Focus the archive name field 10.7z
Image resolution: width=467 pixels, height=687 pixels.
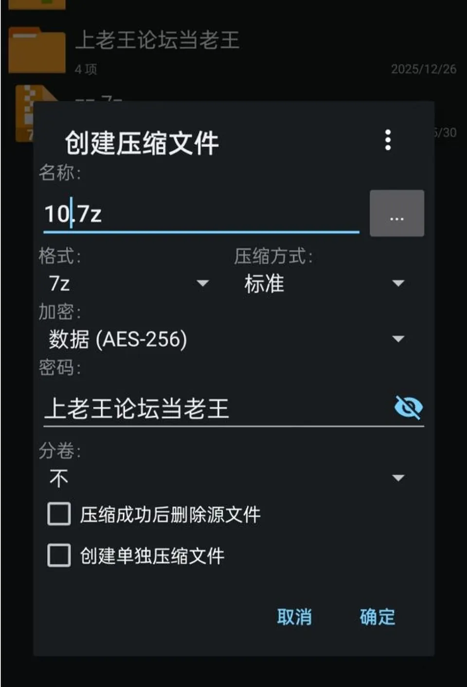pyautogui.click(x=201, y=214)
